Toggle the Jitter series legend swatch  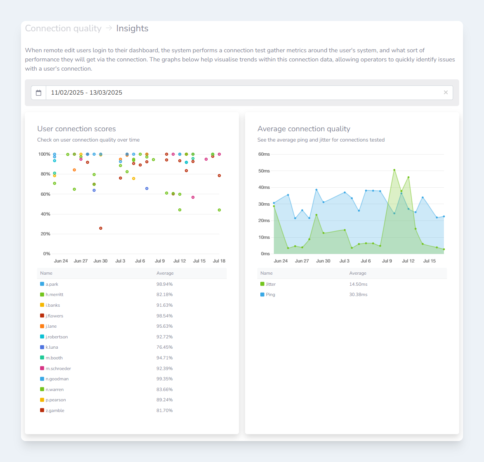(262, 284)
